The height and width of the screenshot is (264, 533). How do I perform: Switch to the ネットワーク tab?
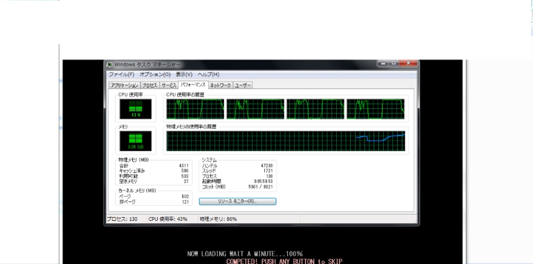pyautogui.click(x=220, y=85)
